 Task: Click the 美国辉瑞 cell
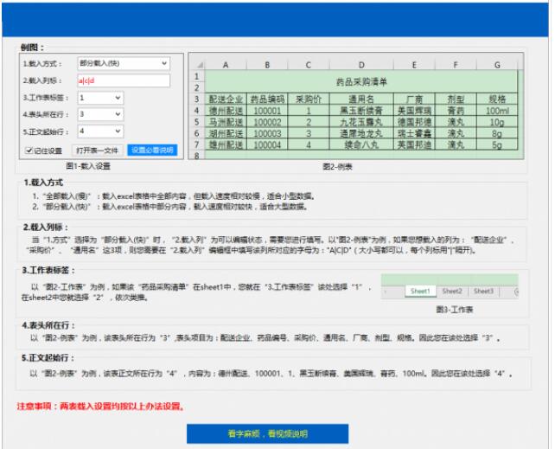tap(414, 111)
